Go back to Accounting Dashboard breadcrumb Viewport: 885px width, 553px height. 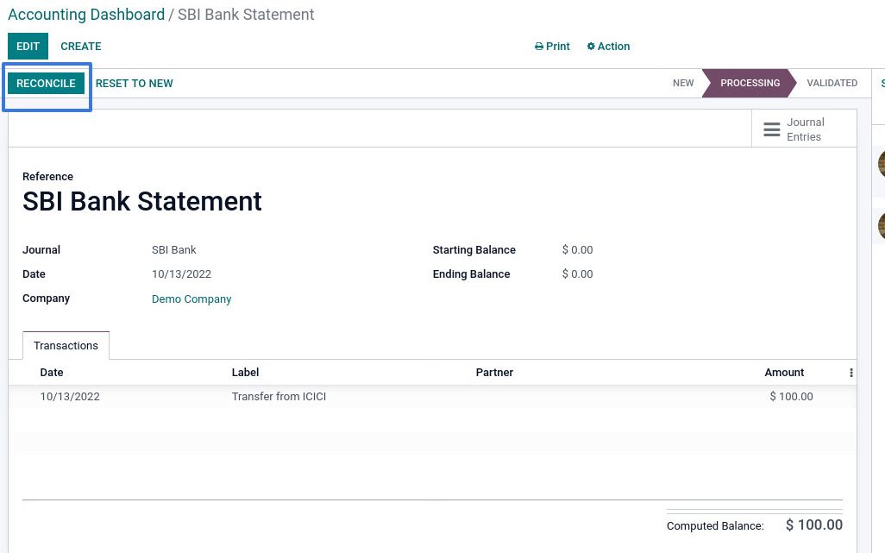coord(86,15)
